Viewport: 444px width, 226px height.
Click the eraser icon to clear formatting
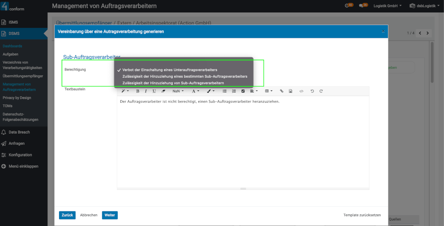[x=163, y=91]
